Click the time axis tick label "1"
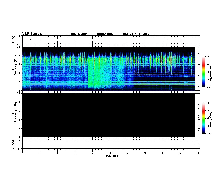The width and height of the screenshot is (223, 172). click(x=40, y=153)
